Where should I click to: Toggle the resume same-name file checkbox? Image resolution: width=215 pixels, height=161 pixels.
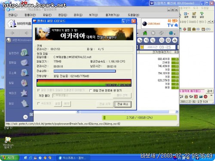(38, 90)
